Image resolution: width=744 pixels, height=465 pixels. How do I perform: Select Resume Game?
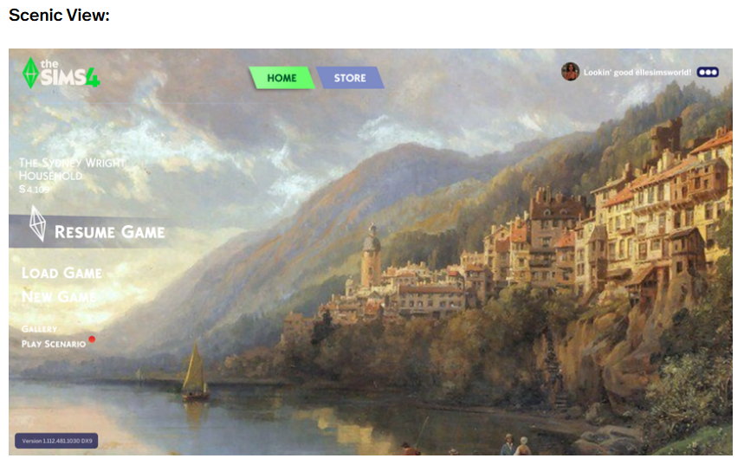[110, 232]
